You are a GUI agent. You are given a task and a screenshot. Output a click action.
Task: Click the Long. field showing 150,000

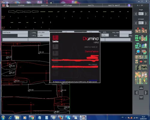[43, 32]
